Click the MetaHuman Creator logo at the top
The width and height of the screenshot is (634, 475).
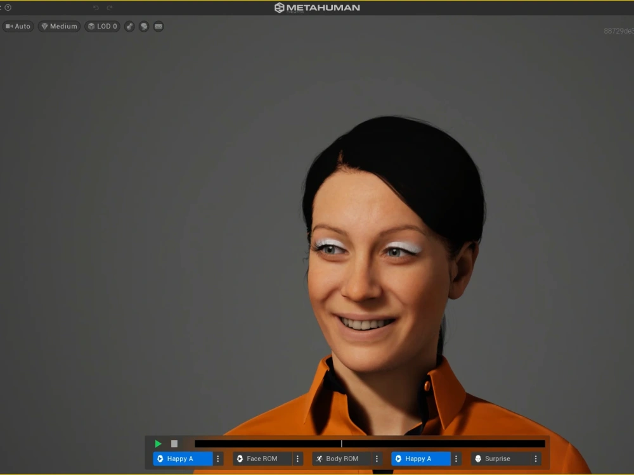click(316, 7)
